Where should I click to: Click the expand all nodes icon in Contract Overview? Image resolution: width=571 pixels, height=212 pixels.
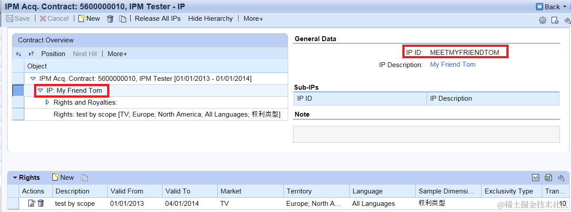click(19, 54)
